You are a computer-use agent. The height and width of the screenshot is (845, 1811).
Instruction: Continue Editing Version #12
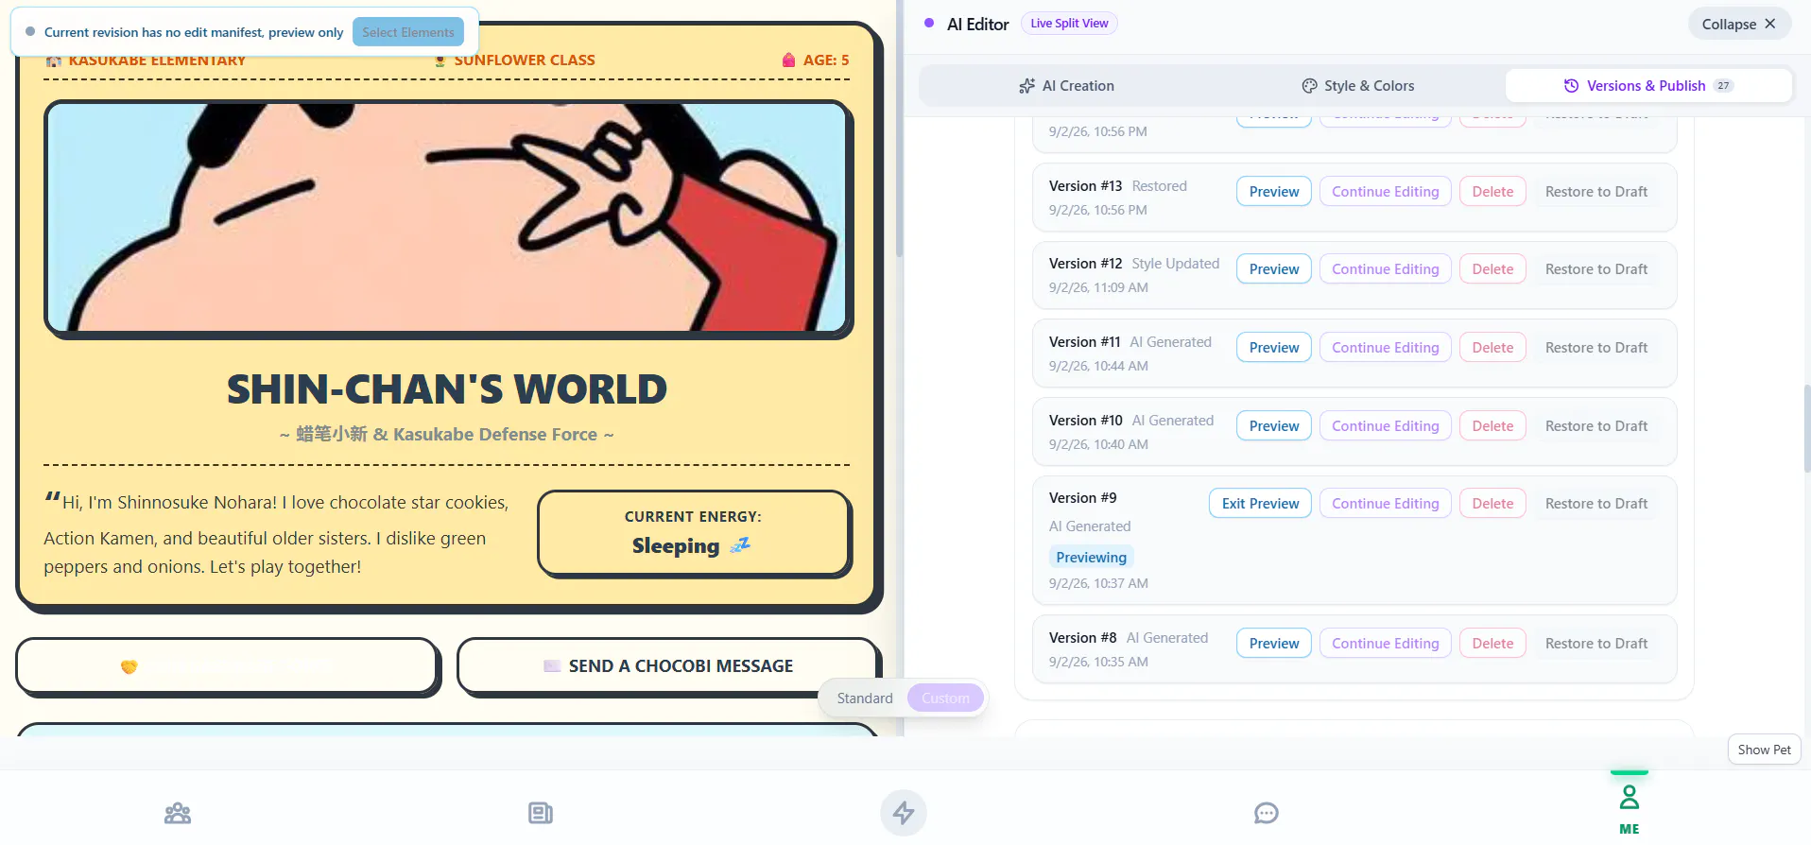point(1385,269)
